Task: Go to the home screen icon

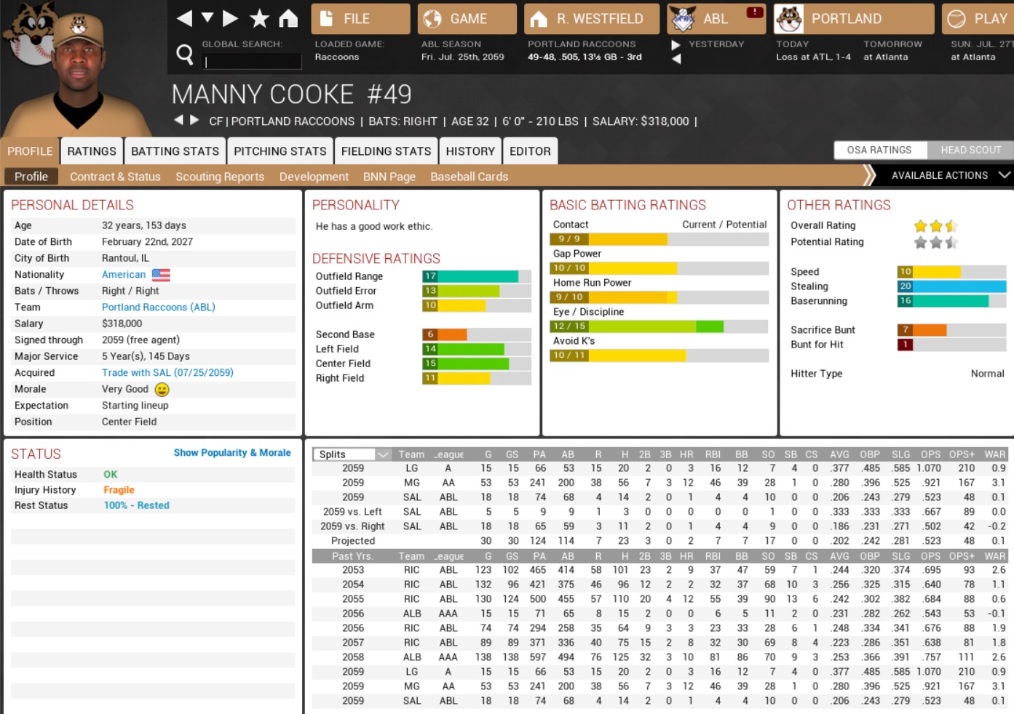Action: (288, 18)
